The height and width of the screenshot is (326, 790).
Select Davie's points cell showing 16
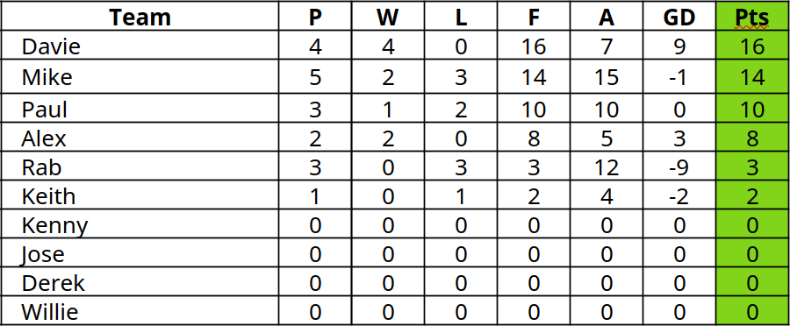point(752,46)
